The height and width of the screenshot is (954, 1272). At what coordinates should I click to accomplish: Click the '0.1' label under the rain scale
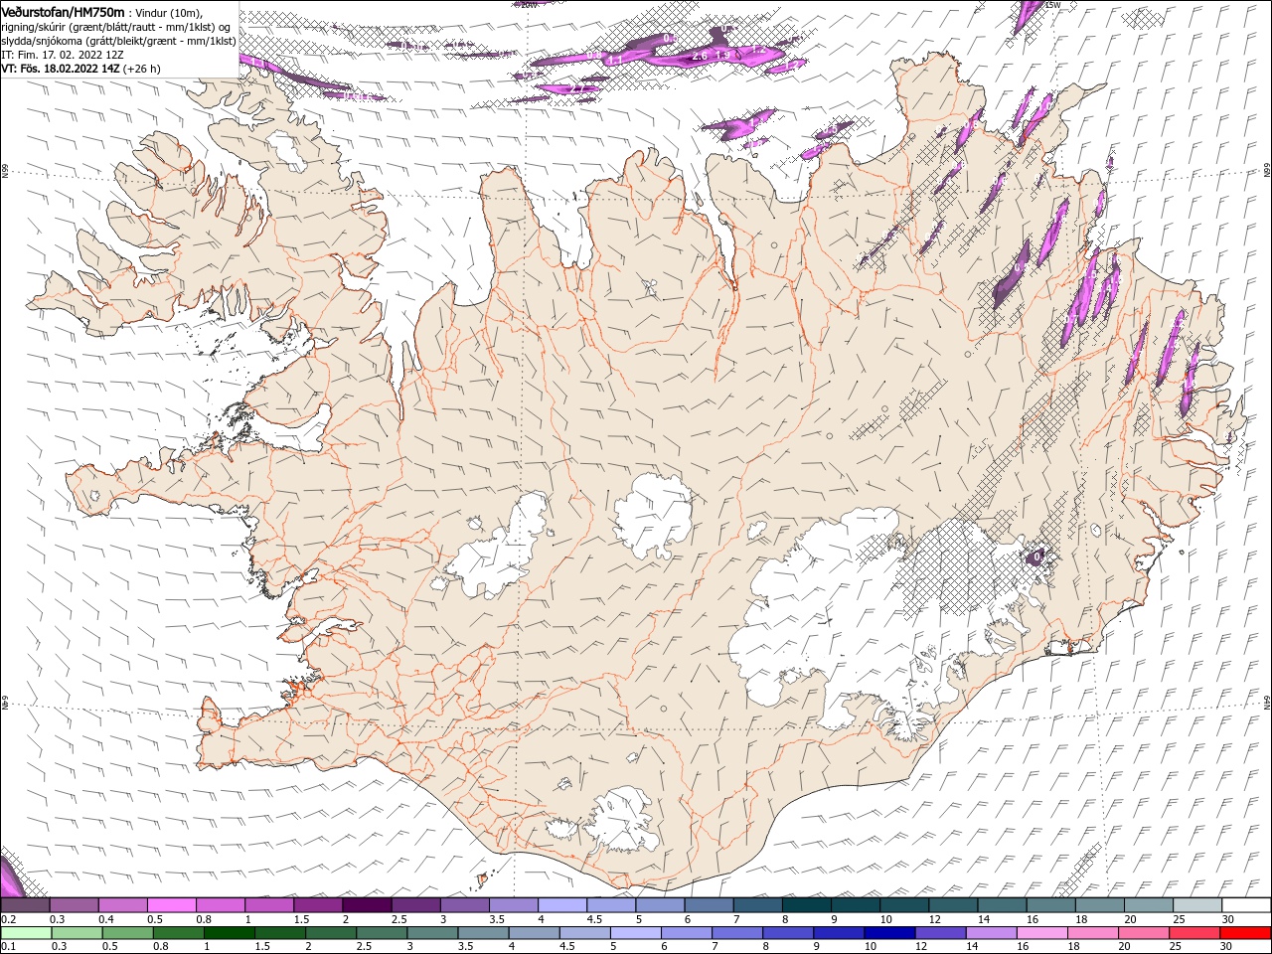[9, 946]
